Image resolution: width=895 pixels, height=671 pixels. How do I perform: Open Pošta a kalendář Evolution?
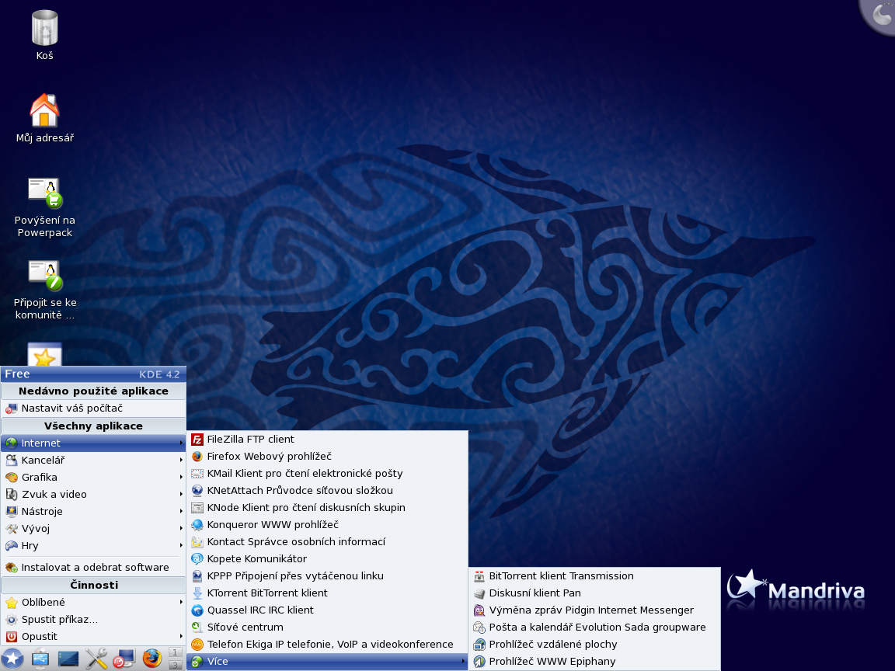[594, 628]
